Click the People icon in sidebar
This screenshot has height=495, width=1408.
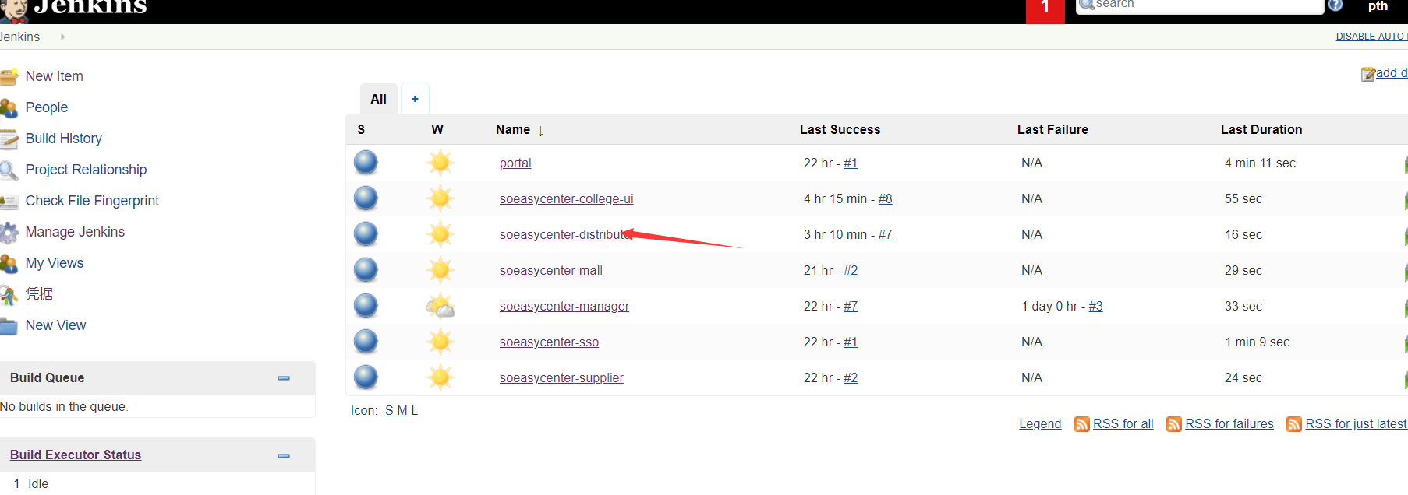(9, 107)
